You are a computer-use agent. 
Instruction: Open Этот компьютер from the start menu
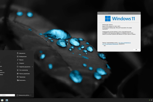22,70
